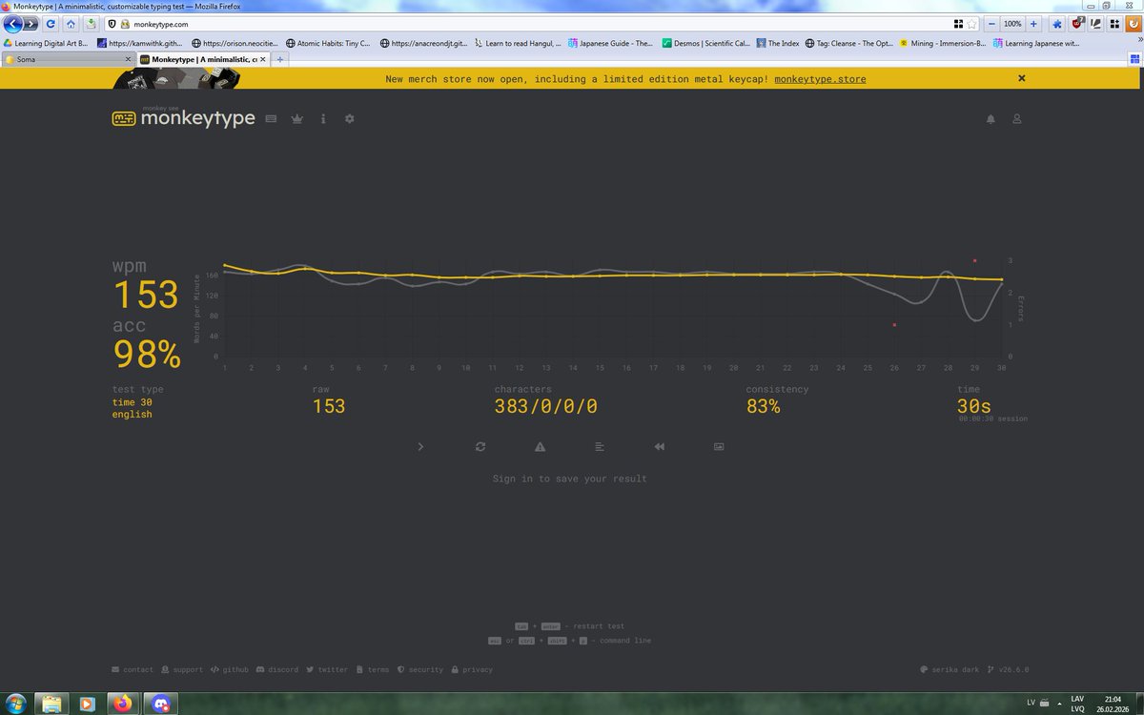
Task: Click the watch replay rewind icon
Action: (x=659, y=446)
